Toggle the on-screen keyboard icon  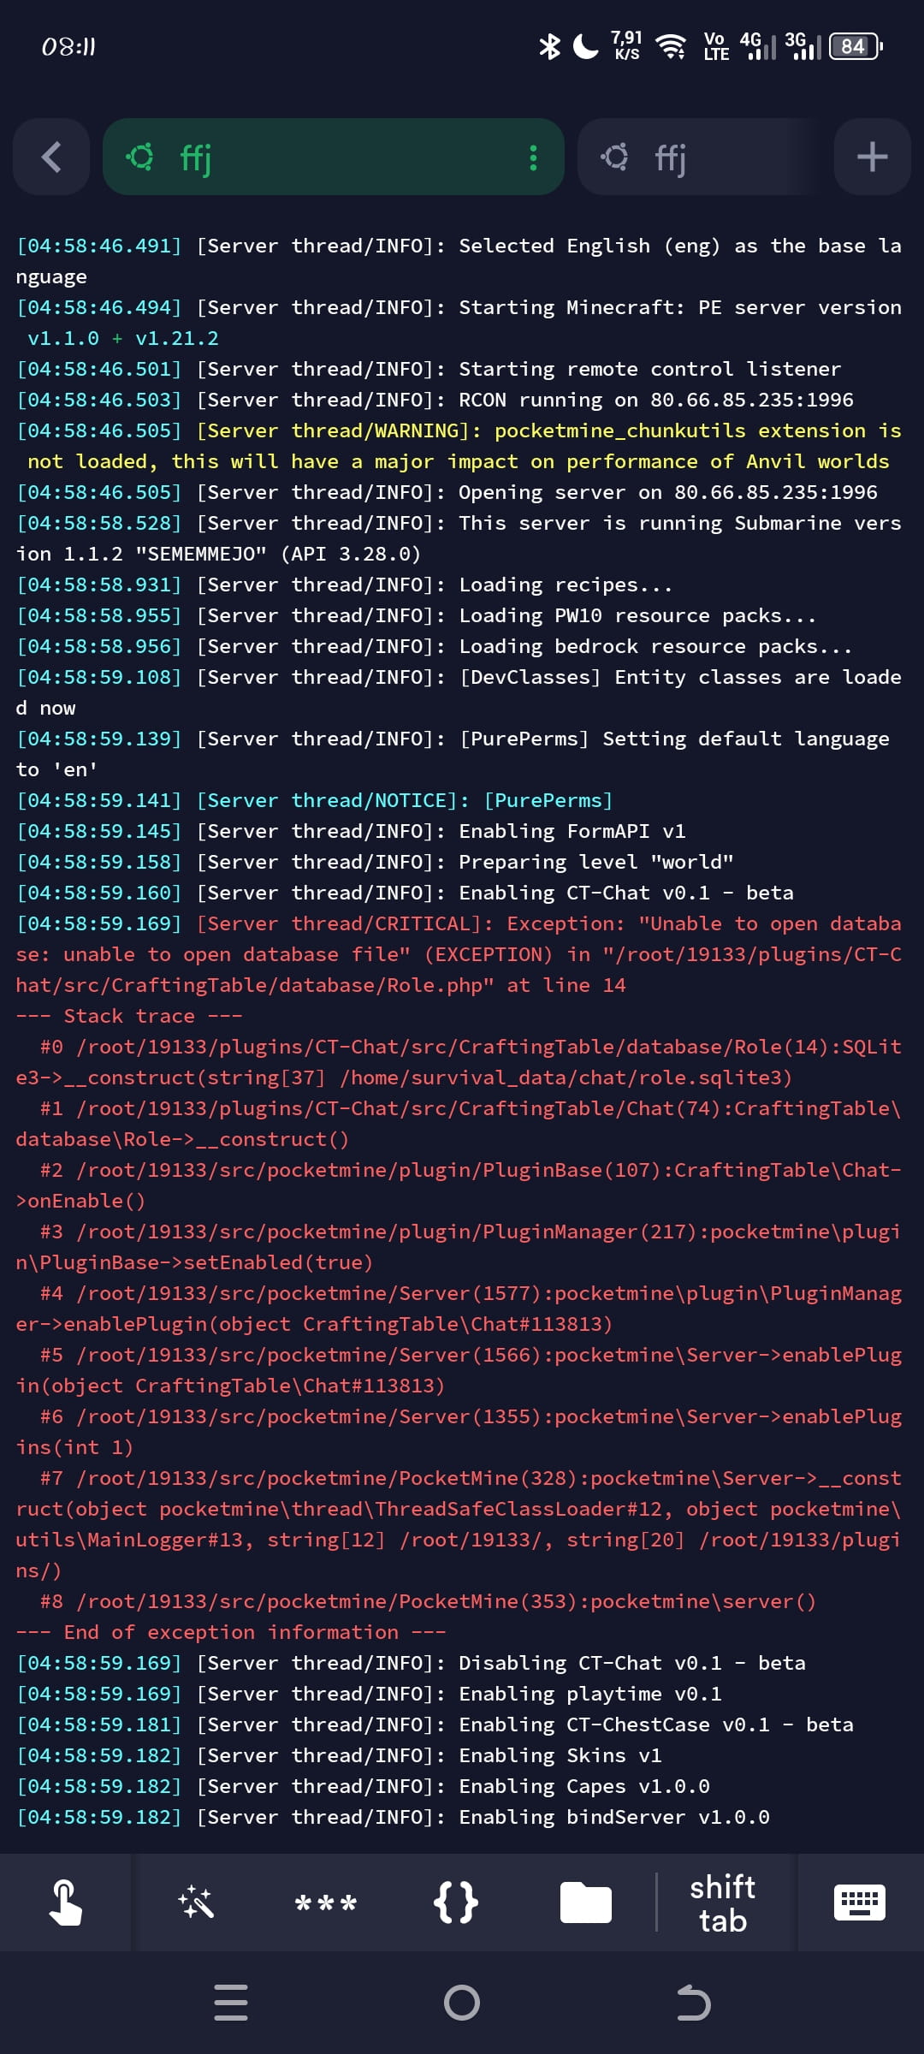[859, 1903]
